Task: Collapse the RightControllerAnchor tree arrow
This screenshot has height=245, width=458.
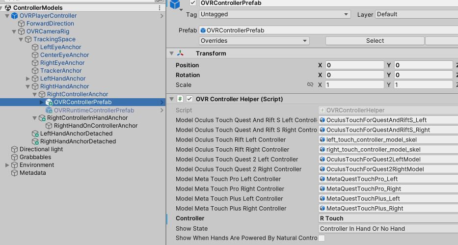Action: click(x=35, y=95)
